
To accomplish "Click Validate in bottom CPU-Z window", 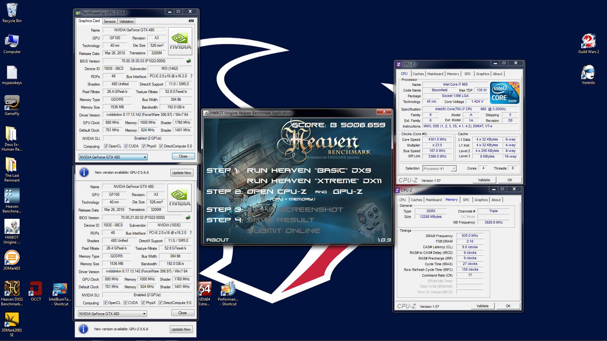I will tap(482, 306).
